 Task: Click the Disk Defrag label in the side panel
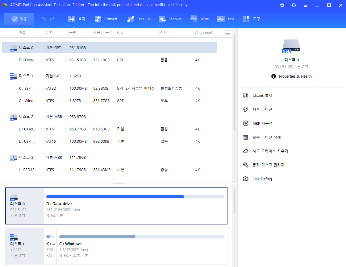[x=262, y=179]
